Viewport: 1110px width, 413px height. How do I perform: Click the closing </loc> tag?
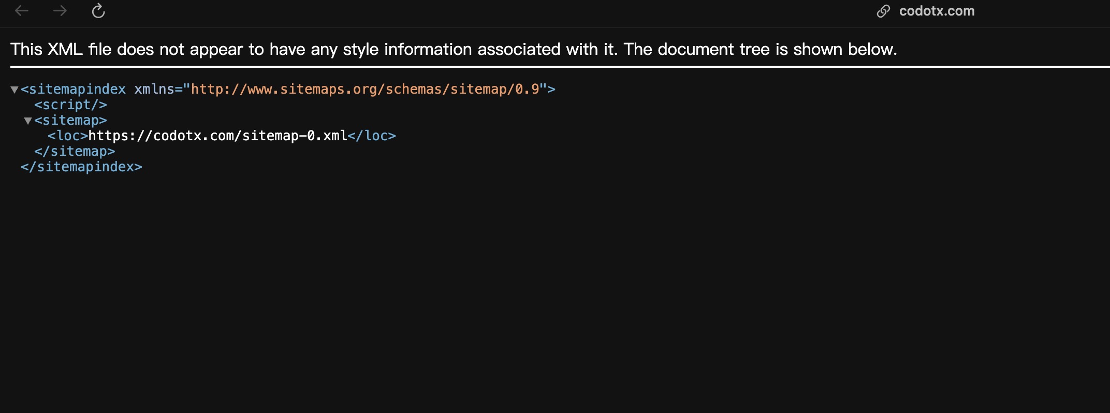372,136
